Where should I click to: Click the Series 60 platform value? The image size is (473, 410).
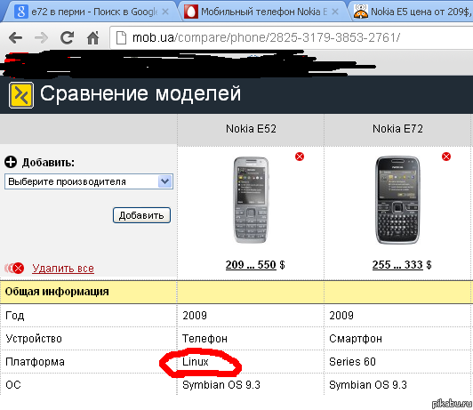click(352, 362)
